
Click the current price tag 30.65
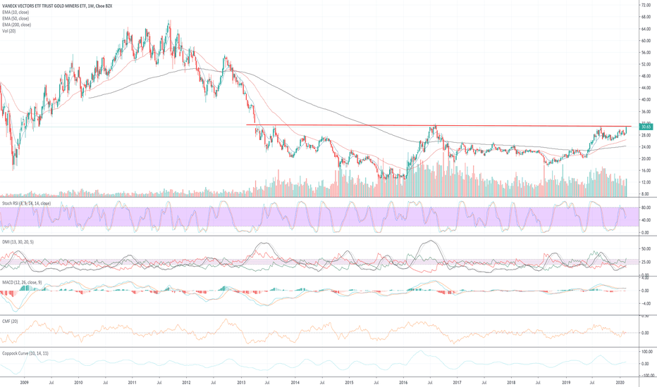[x=646, y=127]
